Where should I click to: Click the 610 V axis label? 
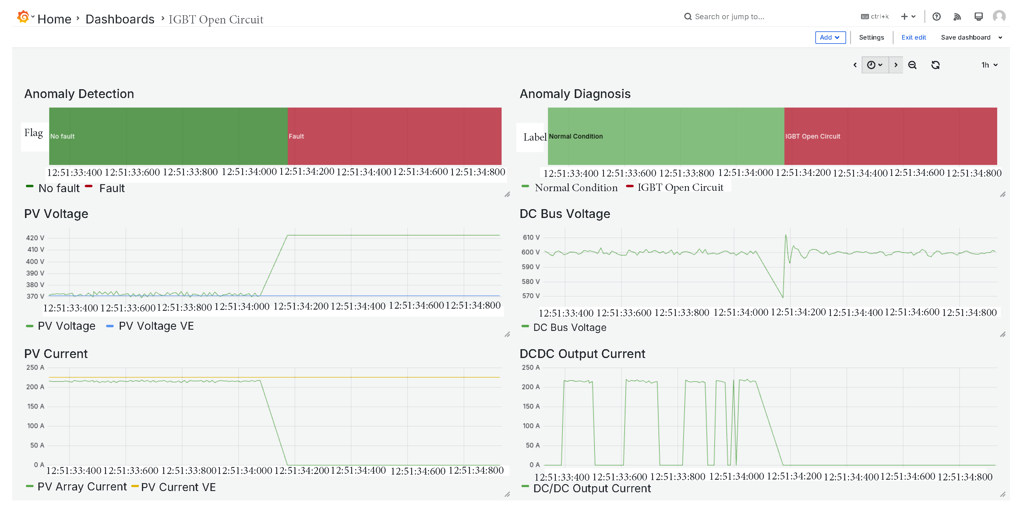[531, 237]
